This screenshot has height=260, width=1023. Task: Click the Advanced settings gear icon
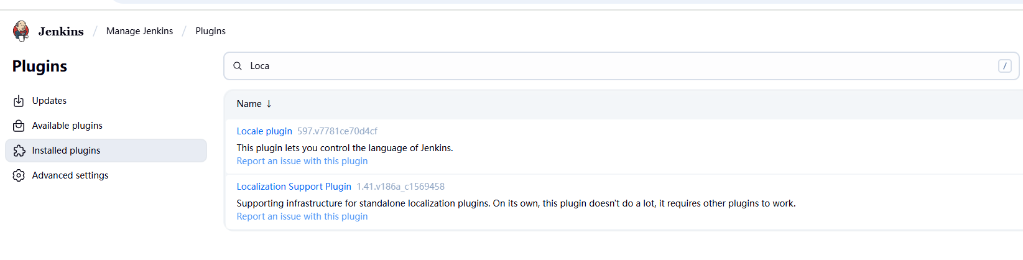point(19,175)
